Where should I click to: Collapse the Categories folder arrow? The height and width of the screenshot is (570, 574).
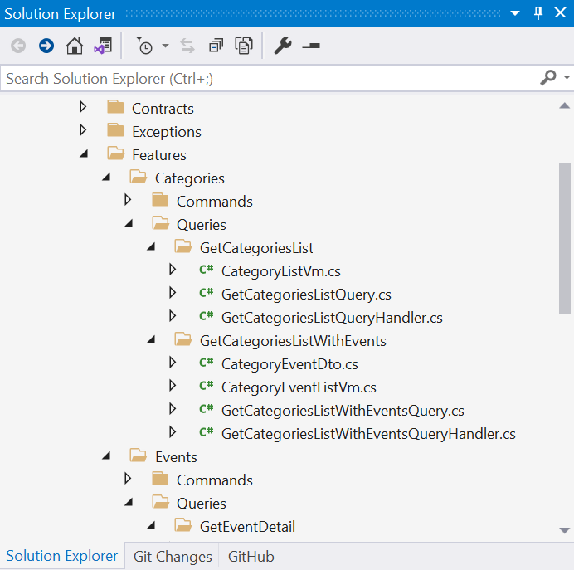pyautogui.click(x=106, y=178)
